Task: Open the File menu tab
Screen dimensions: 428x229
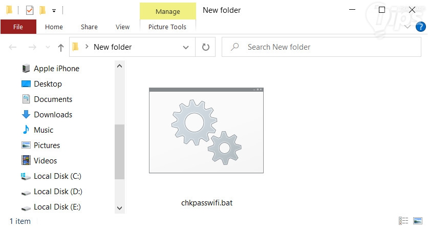Action: click(x=18, y=27)
